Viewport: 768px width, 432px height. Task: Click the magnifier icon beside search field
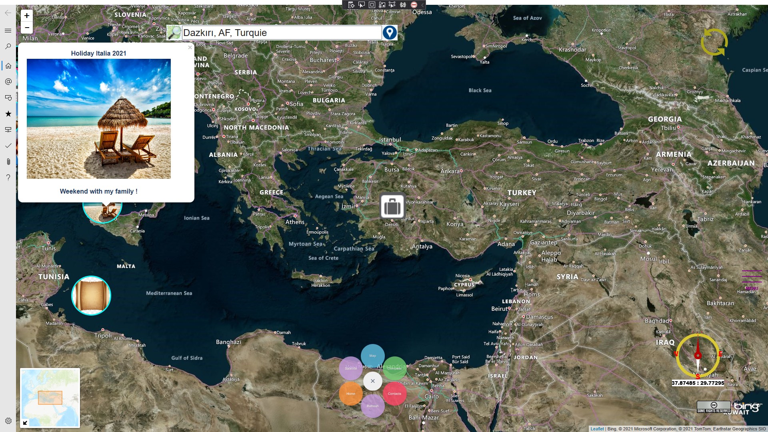174,32
